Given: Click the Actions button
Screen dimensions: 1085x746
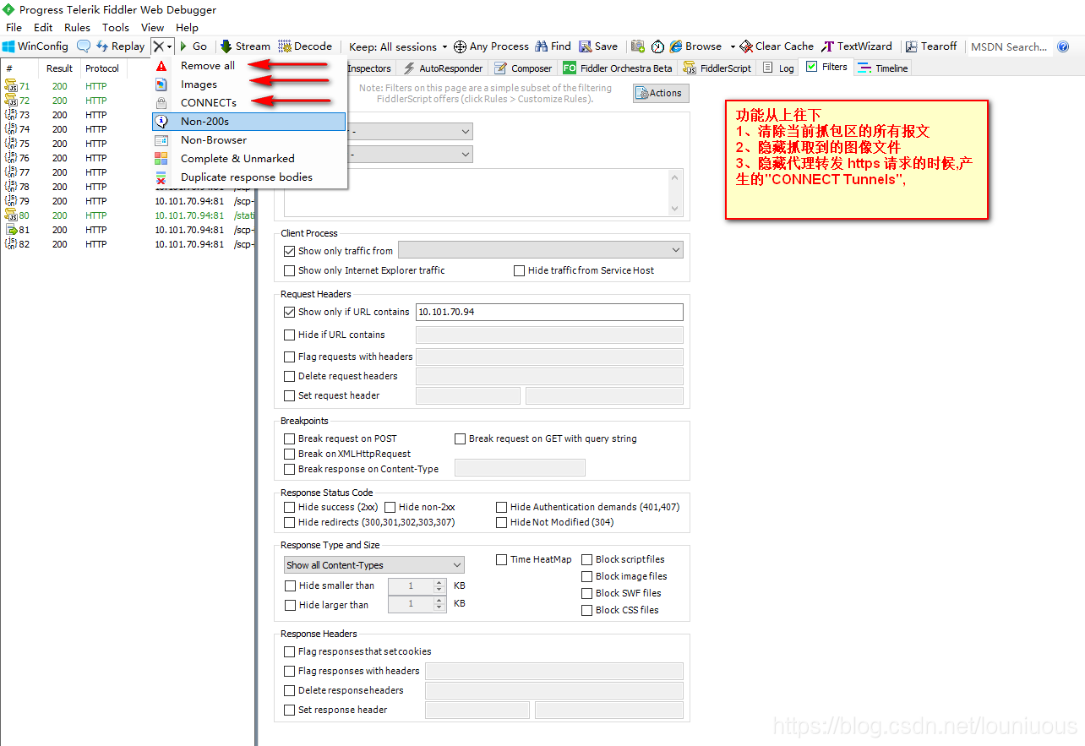Looking at the screenshot, I should click(661, 93).
